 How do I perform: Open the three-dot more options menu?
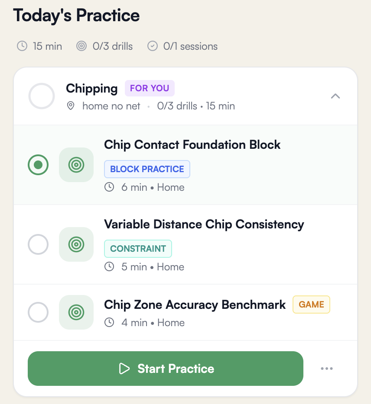tap(327, 369)
